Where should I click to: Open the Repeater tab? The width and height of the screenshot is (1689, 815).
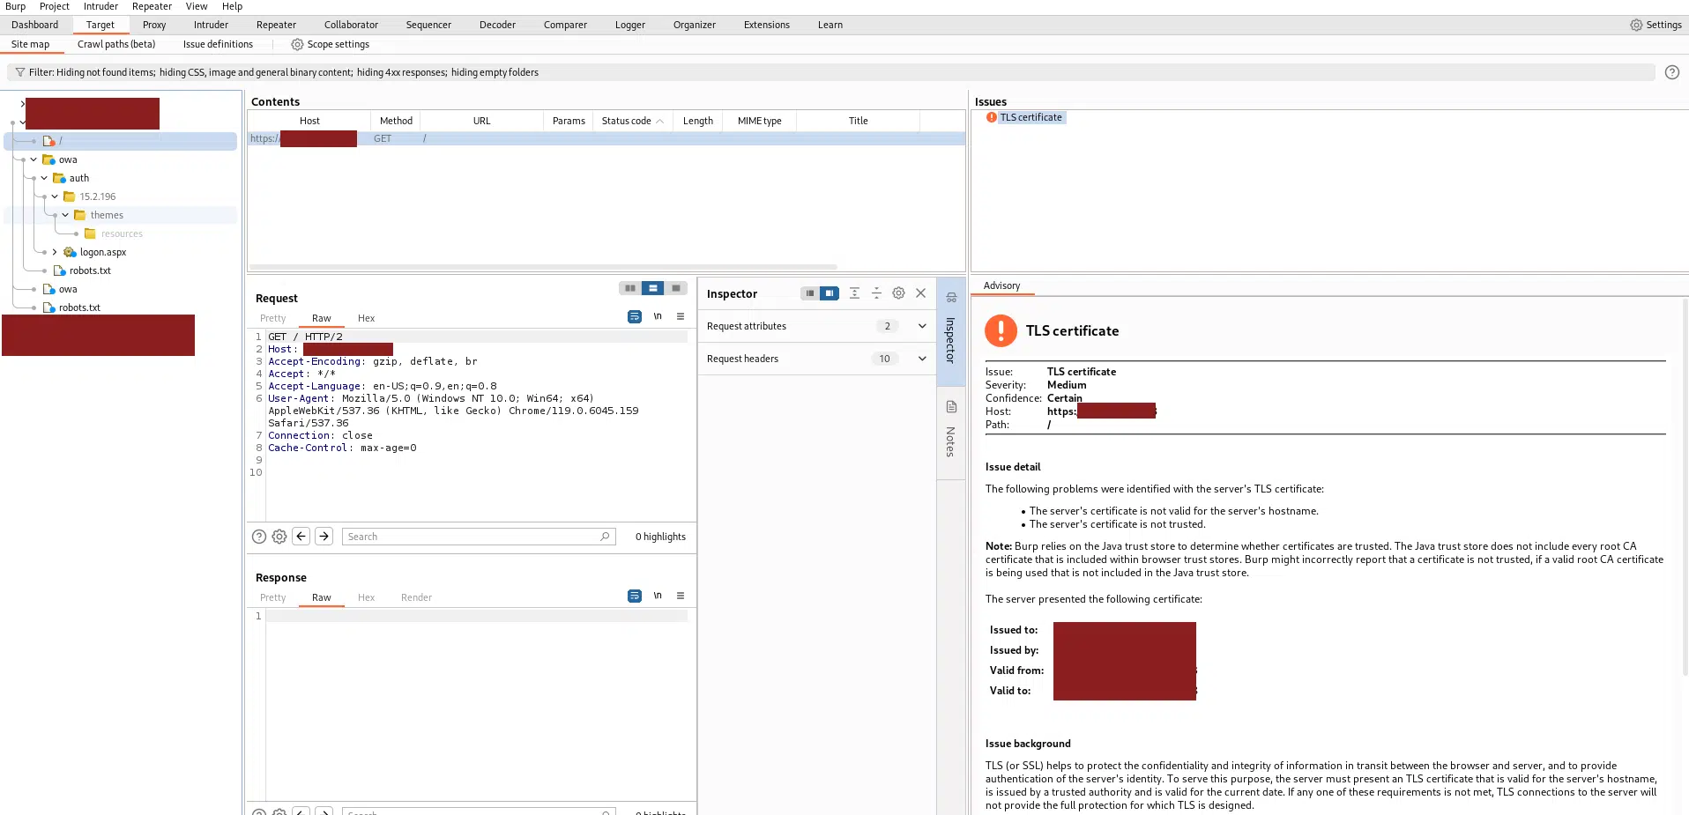pos(276,25)
